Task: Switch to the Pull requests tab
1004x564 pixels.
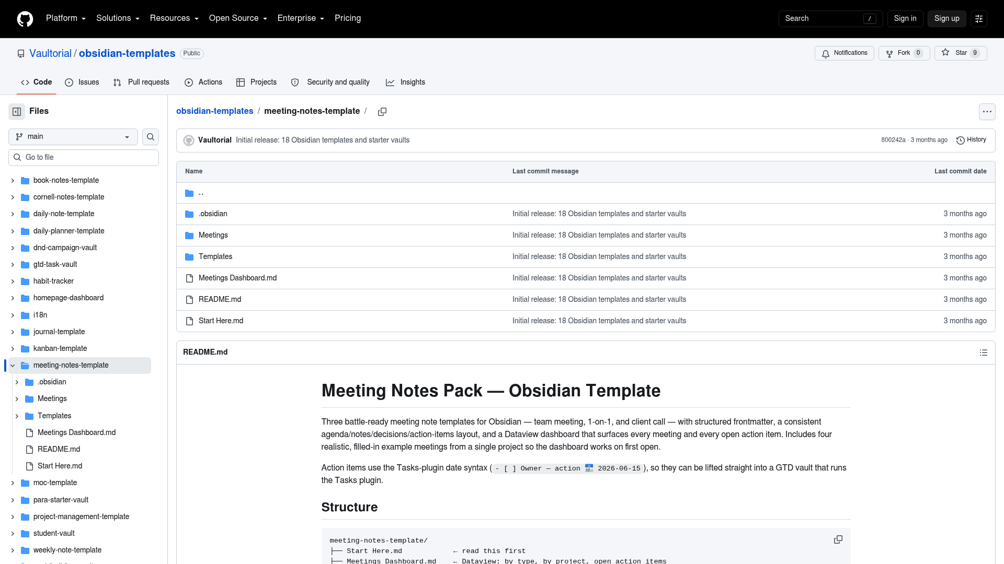Action: click(x=141, y=83)
